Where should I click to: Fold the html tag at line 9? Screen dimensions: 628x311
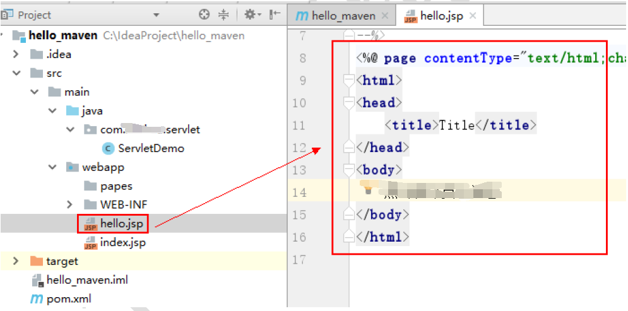coord(349,81)
